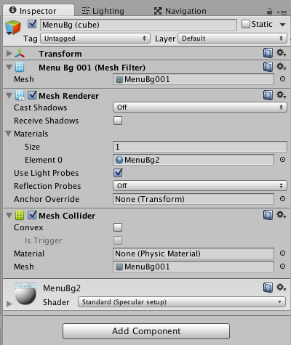Image resolution: width=291 pixels, height=345 pixels.
Task: Toggle the GameObject active checkbox
Action: point(32,24)
